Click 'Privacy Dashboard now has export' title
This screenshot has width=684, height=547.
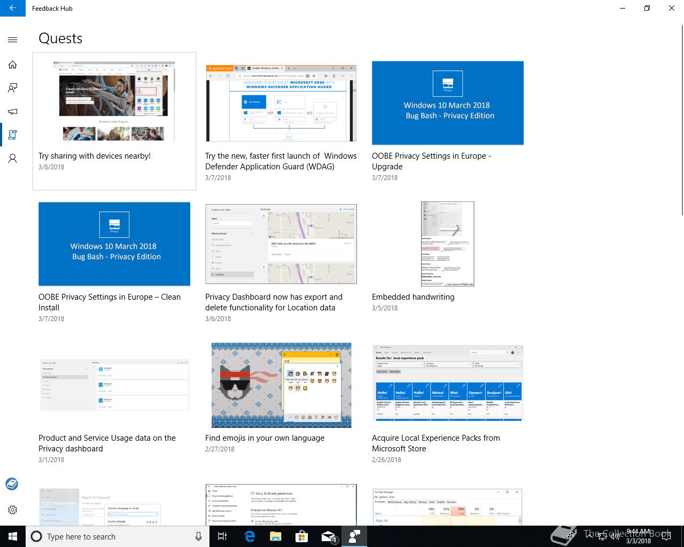[274, 302]
